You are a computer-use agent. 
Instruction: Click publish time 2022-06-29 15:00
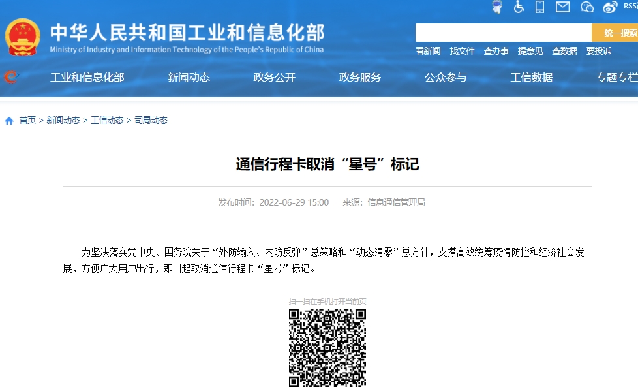294,202
